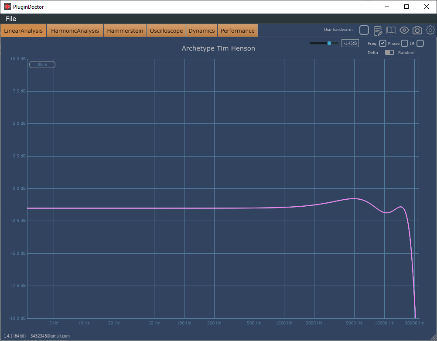The height and width of the screenshot is (341, 437).
Task: Maximize the PluginDoctor window
Action: 406,7
